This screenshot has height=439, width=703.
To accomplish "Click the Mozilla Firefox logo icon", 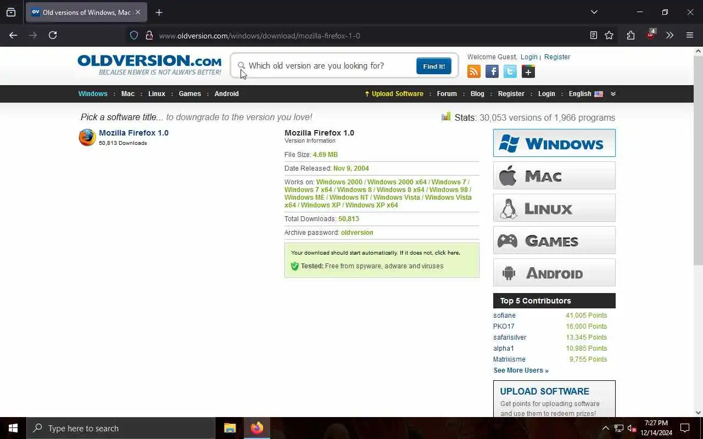I will pyautogui.click(x=87, y=137).
